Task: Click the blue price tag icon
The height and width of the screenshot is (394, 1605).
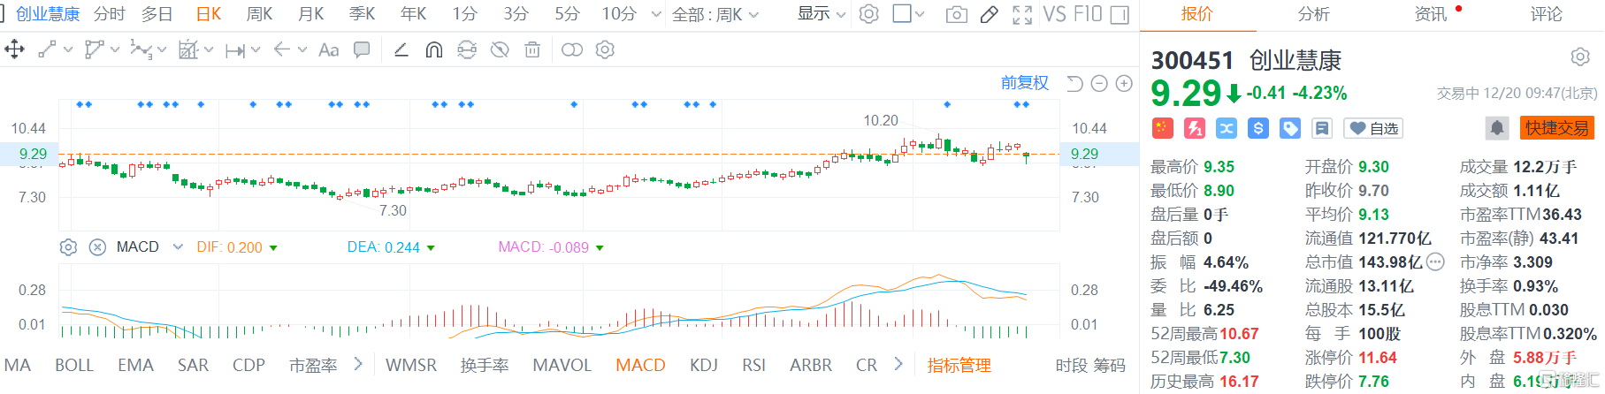Action: point(1290,128)
